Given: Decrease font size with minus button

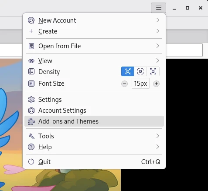Looking at the screenshot, I should 124,84.
